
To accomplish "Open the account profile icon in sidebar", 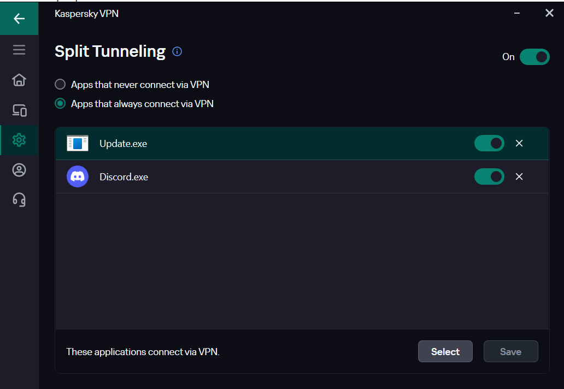I will pyautogui.click(x=19, y=170).
